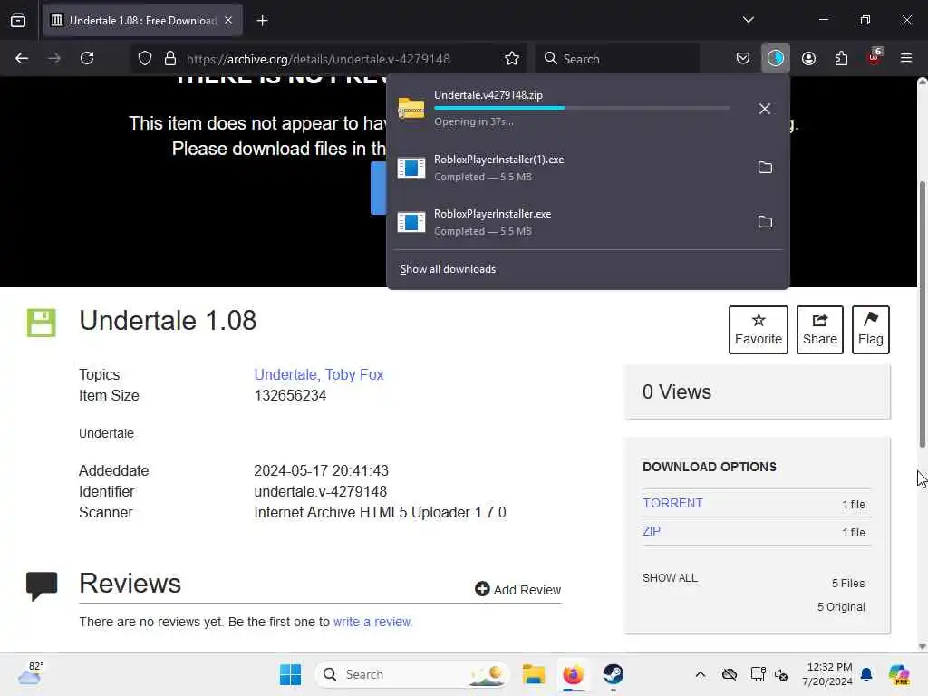
Task: Flag this archive item
Action: 871,330
